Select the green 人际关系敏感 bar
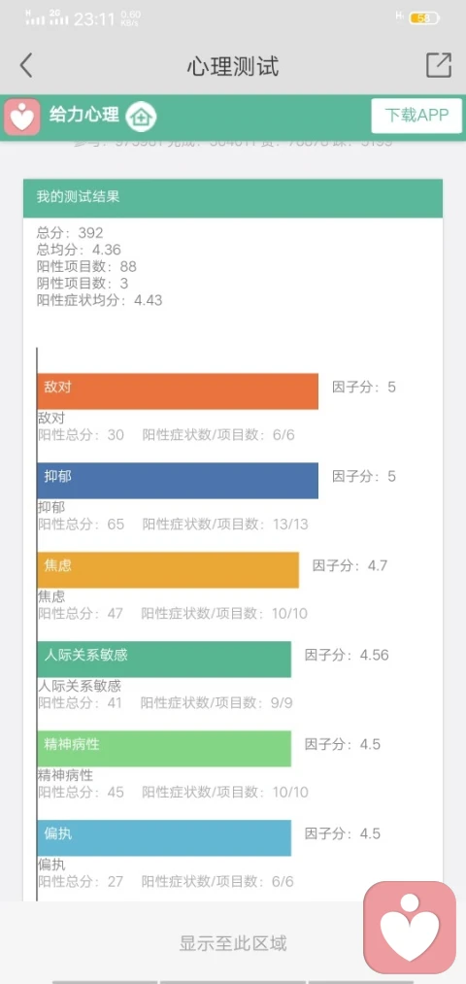The image size is (466, 984). 164,659
